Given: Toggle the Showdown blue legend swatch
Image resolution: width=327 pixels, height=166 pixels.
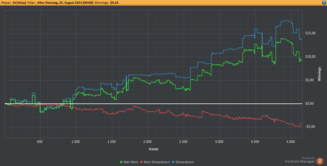Looking at the screenshot, I should (x=173, y=162).
